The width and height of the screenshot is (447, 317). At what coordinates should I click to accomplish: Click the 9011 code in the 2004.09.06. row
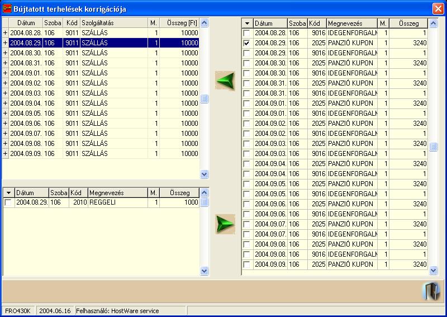click(72, 123)
